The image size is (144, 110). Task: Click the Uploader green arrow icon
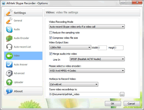9,82
